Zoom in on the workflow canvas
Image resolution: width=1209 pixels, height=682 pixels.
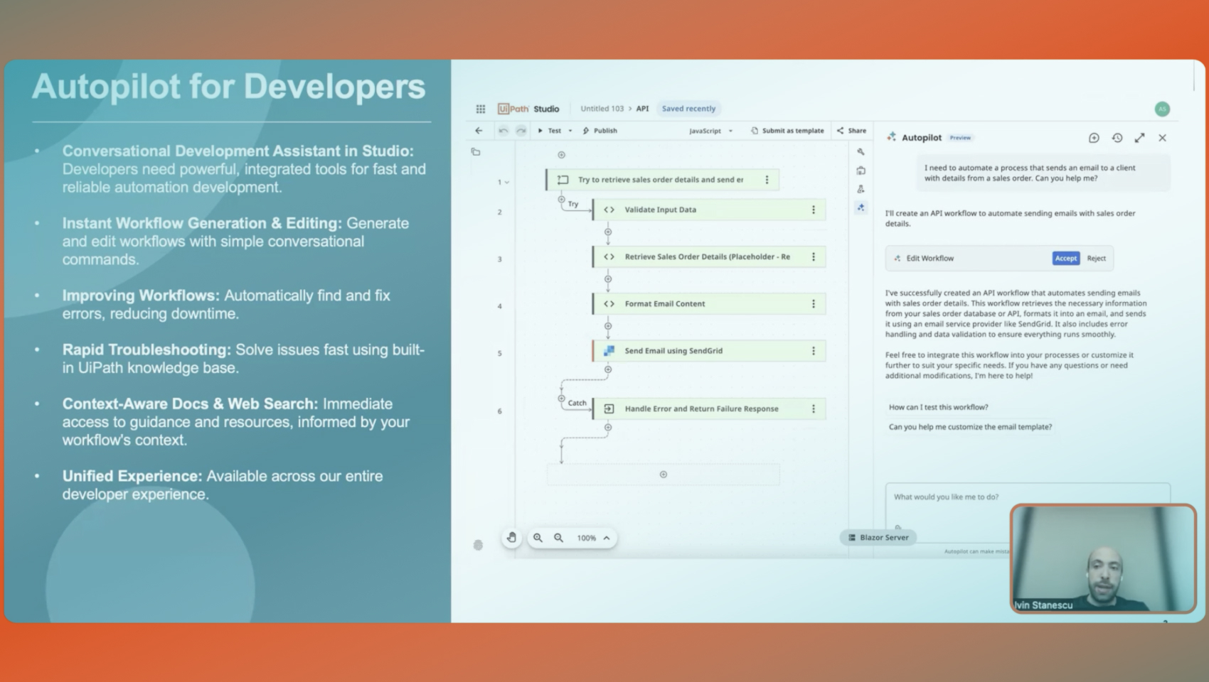538,538
